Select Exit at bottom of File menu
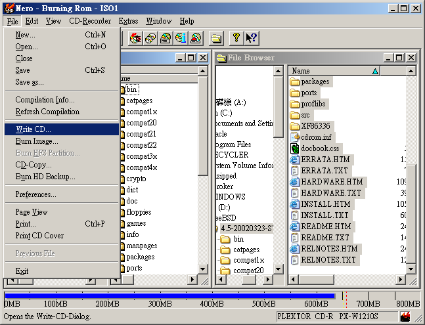 coord(22,271)
